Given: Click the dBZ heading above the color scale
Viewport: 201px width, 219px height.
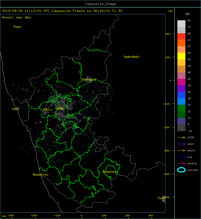Looking at the screenshot, I should (x=187, y=14).
